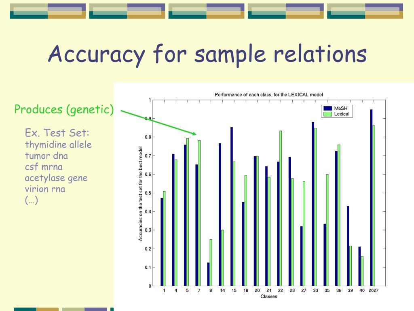Select the example "csf mrna"

click(x=44, y=167)
